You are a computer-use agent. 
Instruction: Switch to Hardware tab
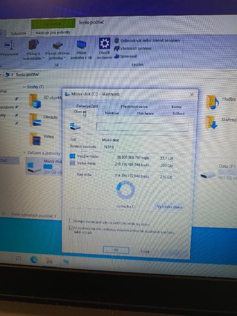click(146, 114)
